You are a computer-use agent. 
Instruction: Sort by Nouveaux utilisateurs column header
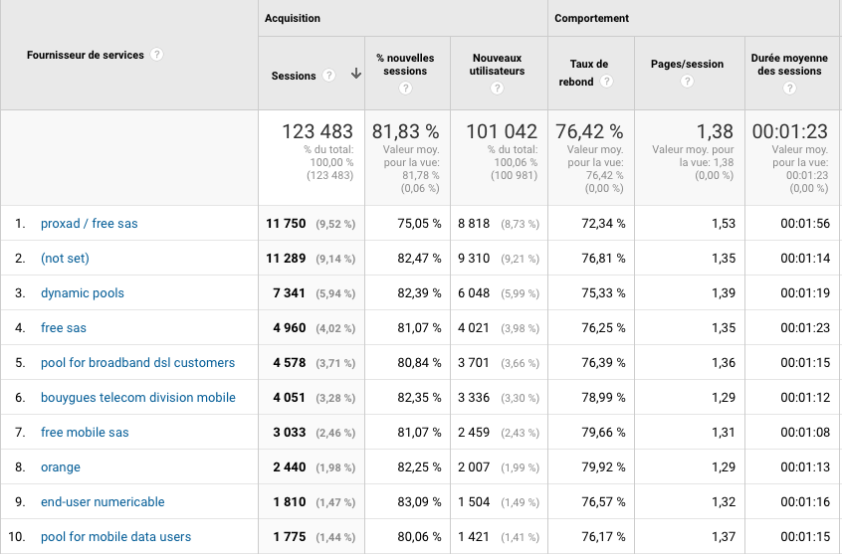tap(497, 65)
